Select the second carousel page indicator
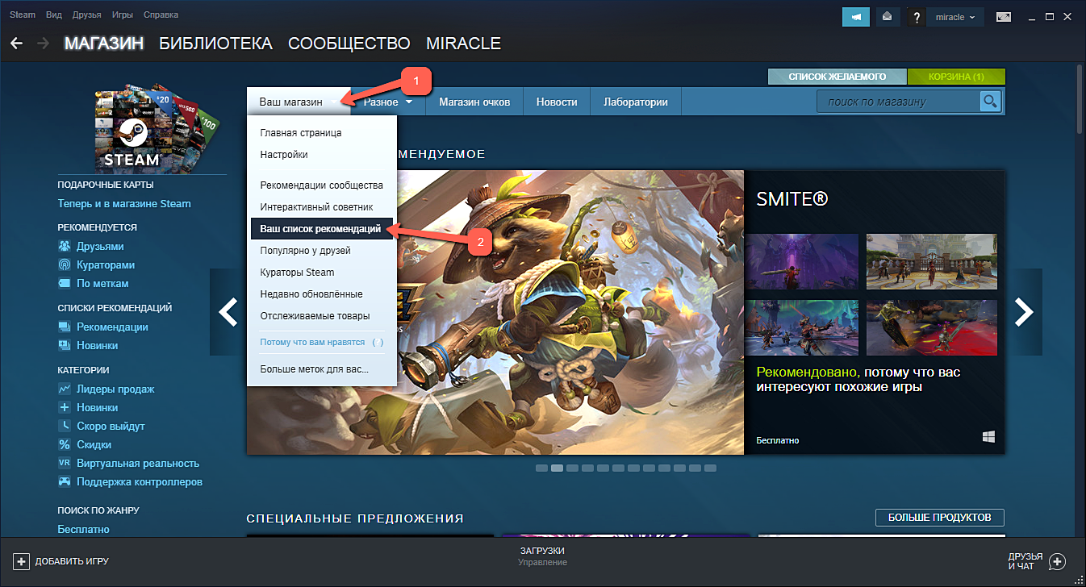 coord(557,468)
